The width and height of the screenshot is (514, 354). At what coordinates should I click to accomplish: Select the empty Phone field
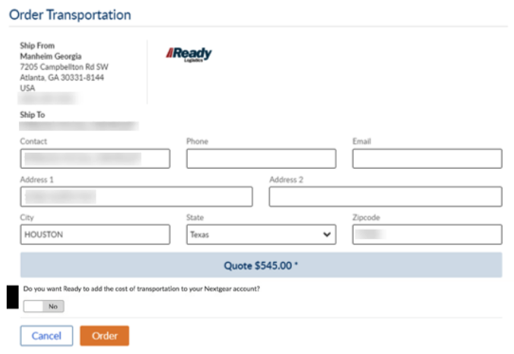pyautogui.click(x=261, y=158)
